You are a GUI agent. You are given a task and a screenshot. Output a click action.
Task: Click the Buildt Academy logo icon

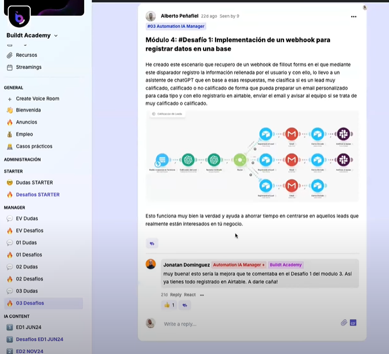click(x=19, y=17)
